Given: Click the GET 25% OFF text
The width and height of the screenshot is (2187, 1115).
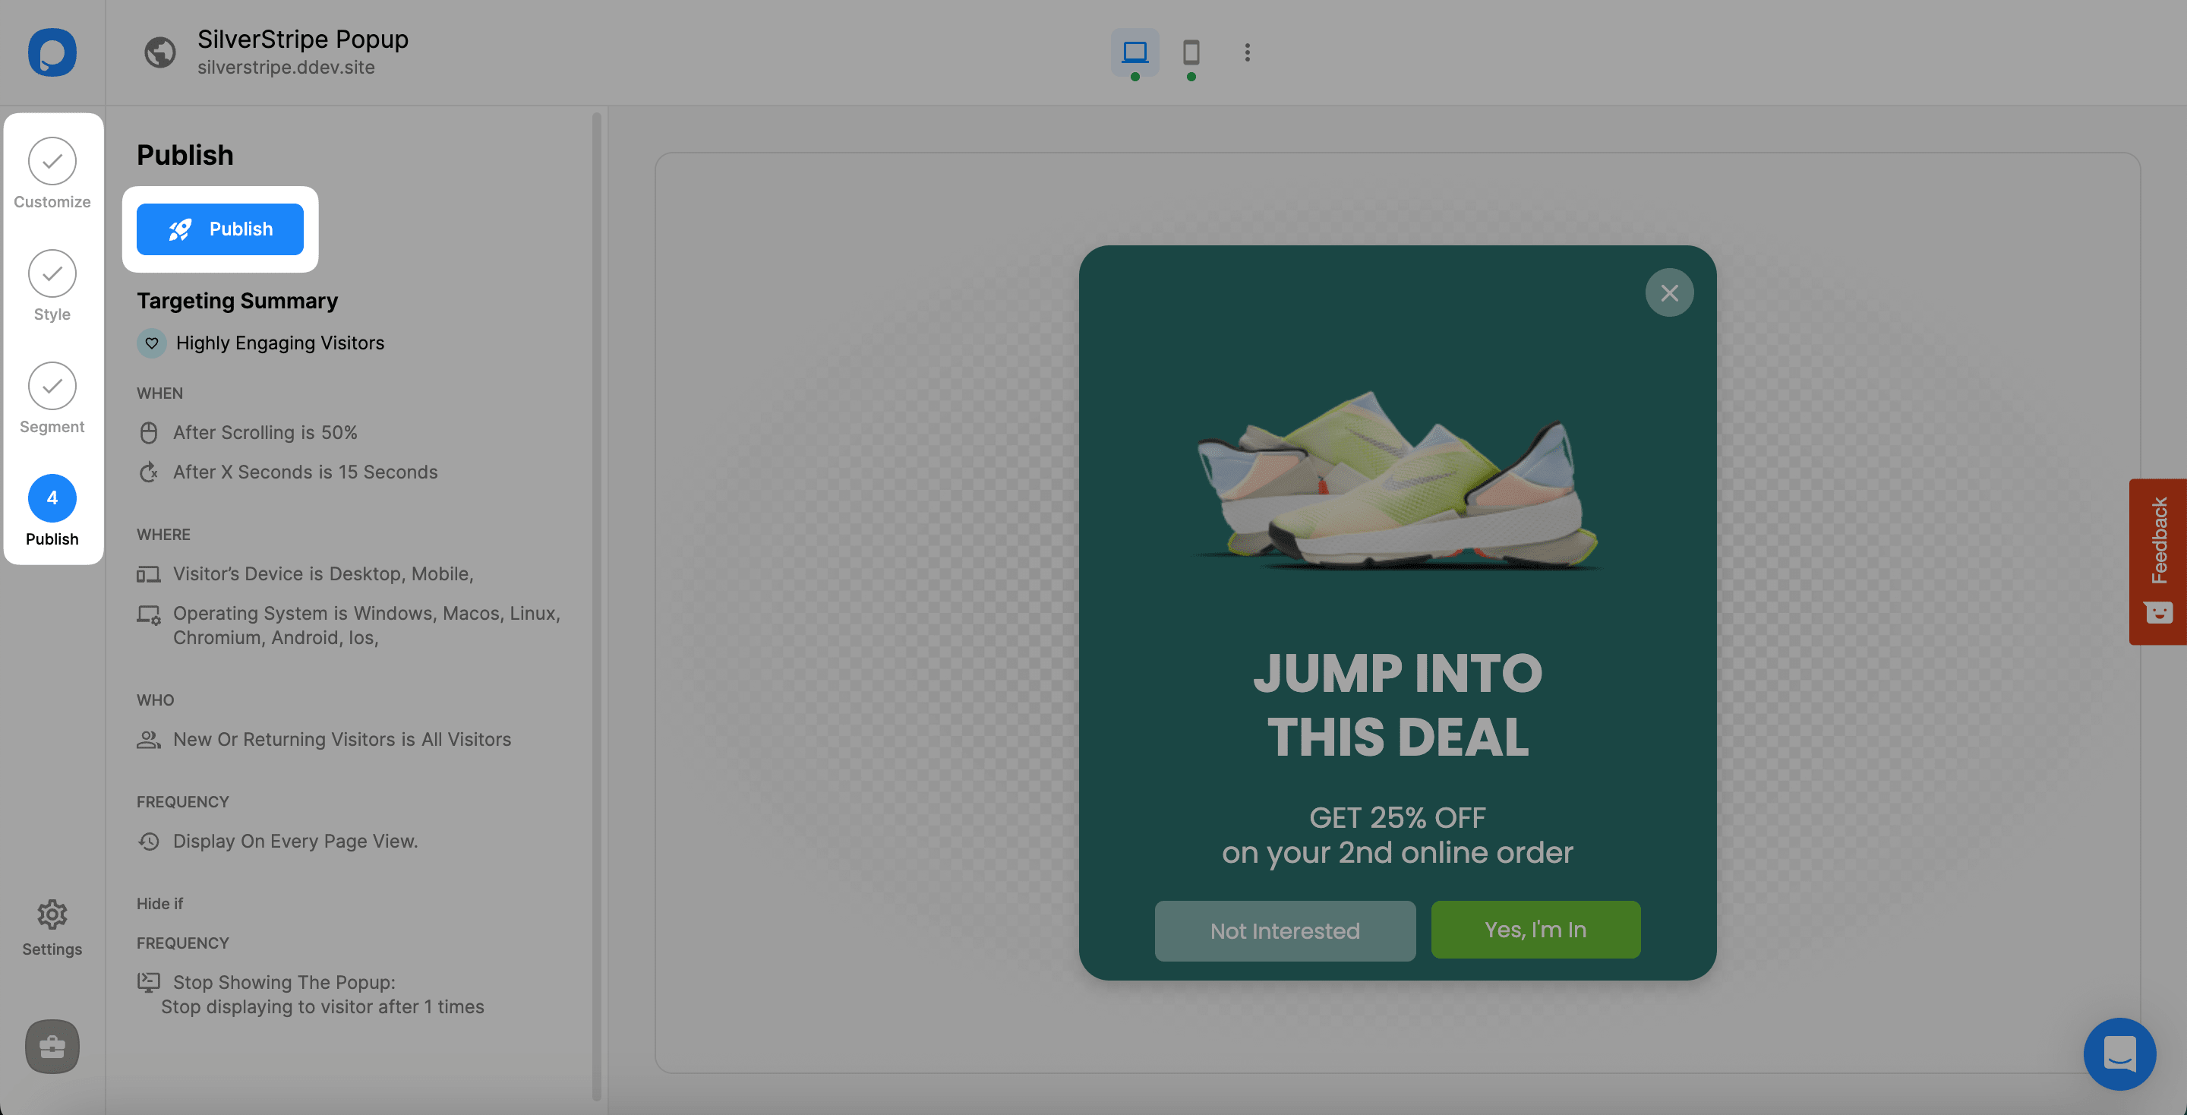Looking at the screenshot, I should pyautogui.click(x=1397, y=818).
